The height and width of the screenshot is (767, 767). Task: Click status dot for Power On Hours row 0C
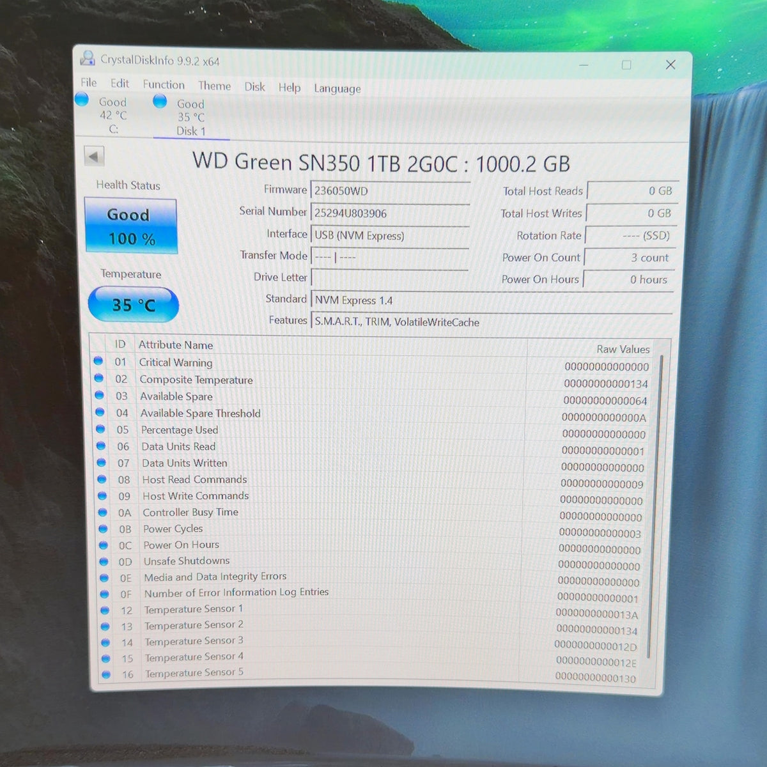pos(104,545)
